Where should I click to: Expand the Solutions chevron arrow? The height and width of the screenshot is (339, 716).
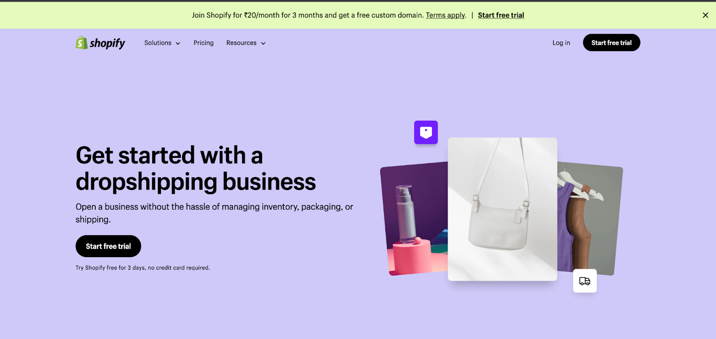pos(178,43)
